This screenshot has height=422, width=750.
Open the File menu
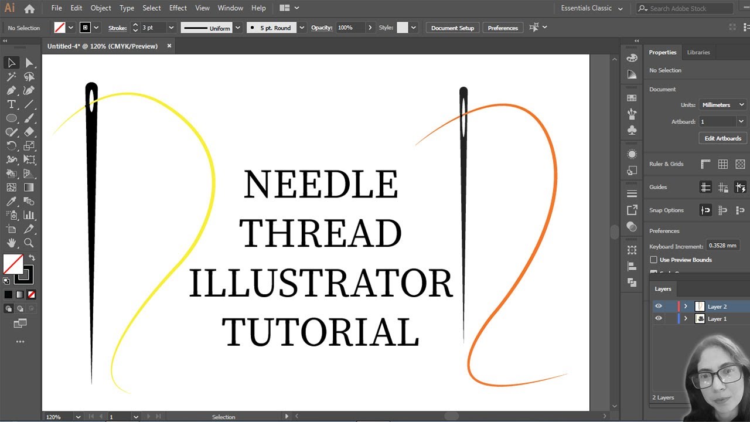click(56, 8)
